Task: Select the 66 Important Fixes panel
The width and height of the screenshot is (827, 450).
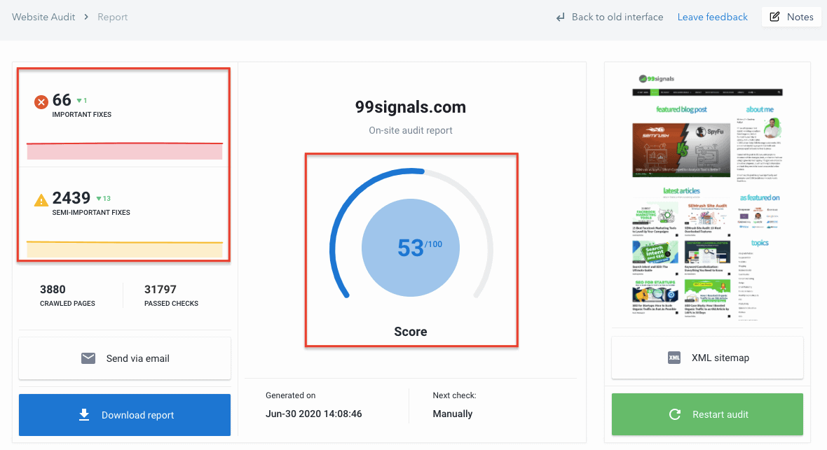Action: point(124,118)
